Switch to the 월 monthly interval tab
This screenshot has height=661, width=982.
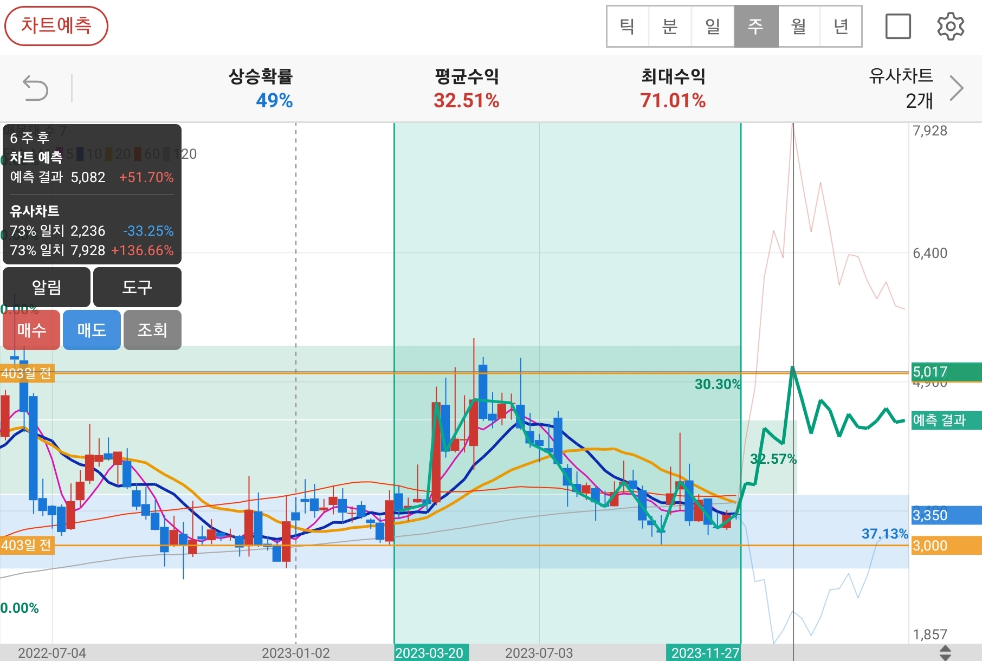(799, 26)
